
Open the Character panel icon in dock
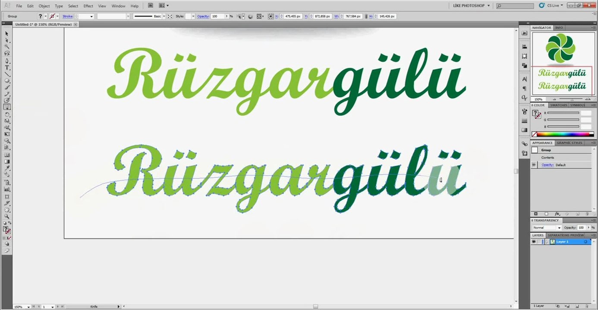[x=524, y=79]
